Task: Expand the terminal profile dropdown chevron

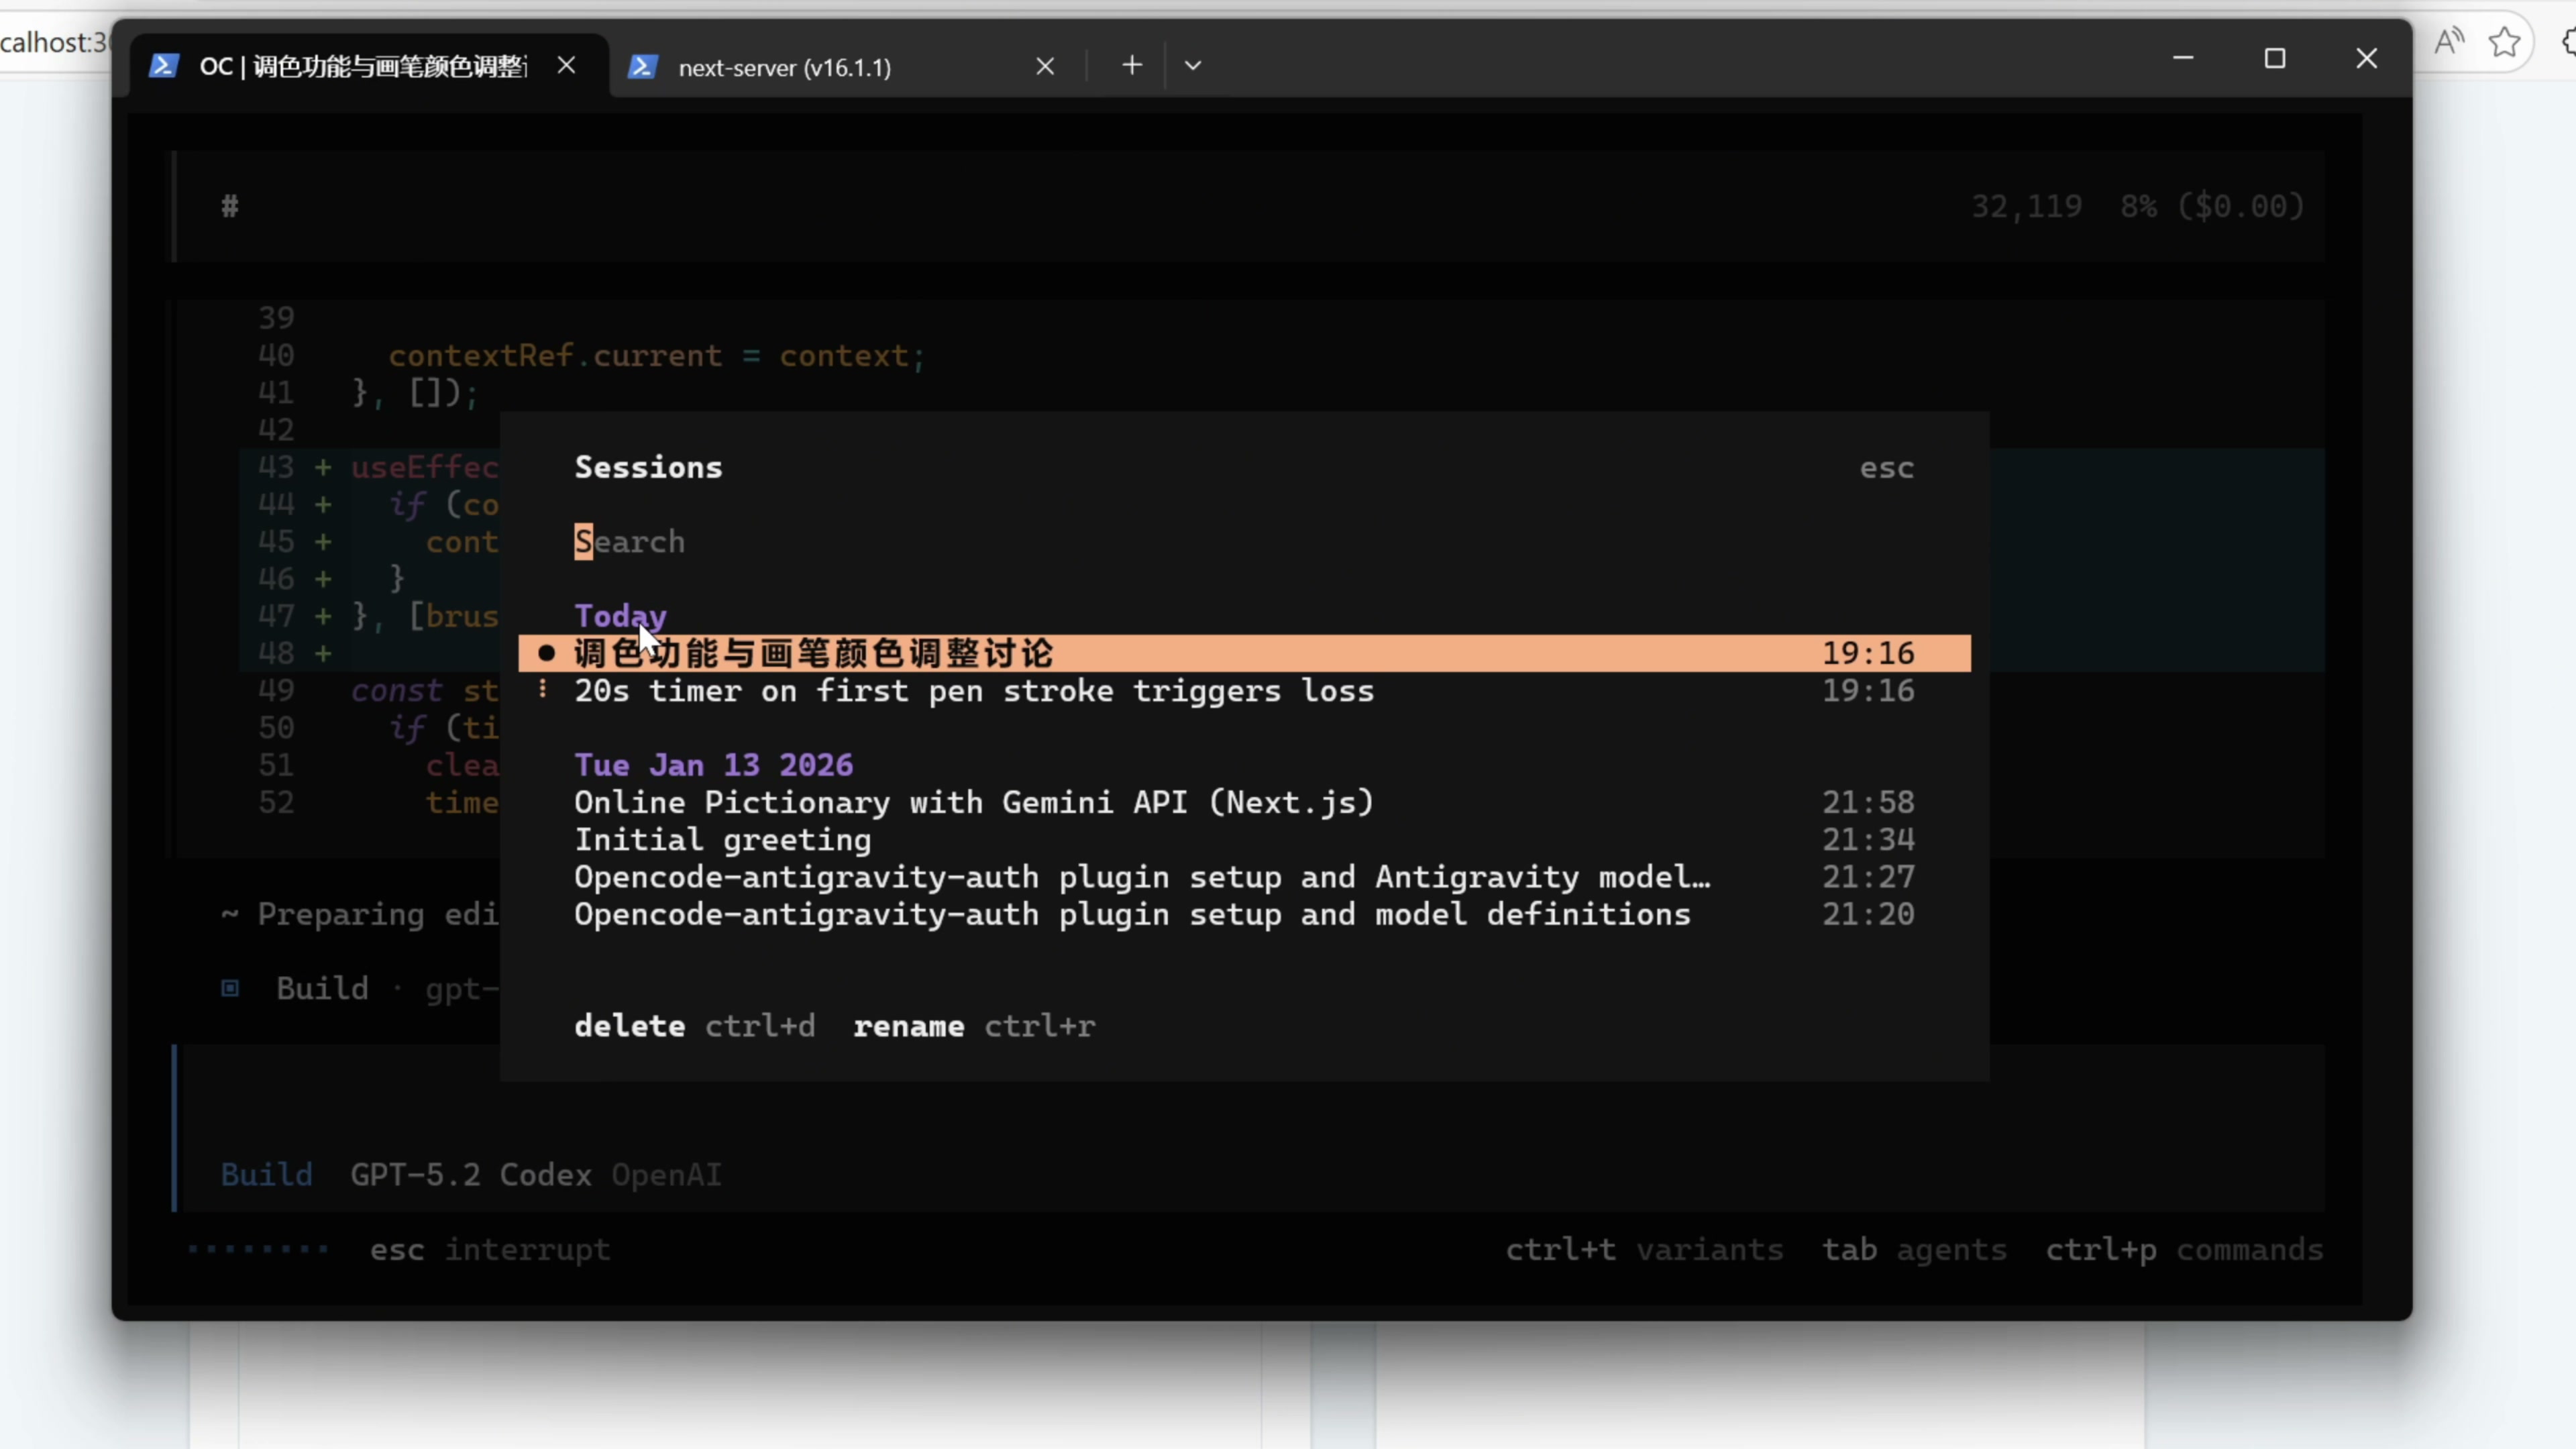Action: coord(1192,66)
